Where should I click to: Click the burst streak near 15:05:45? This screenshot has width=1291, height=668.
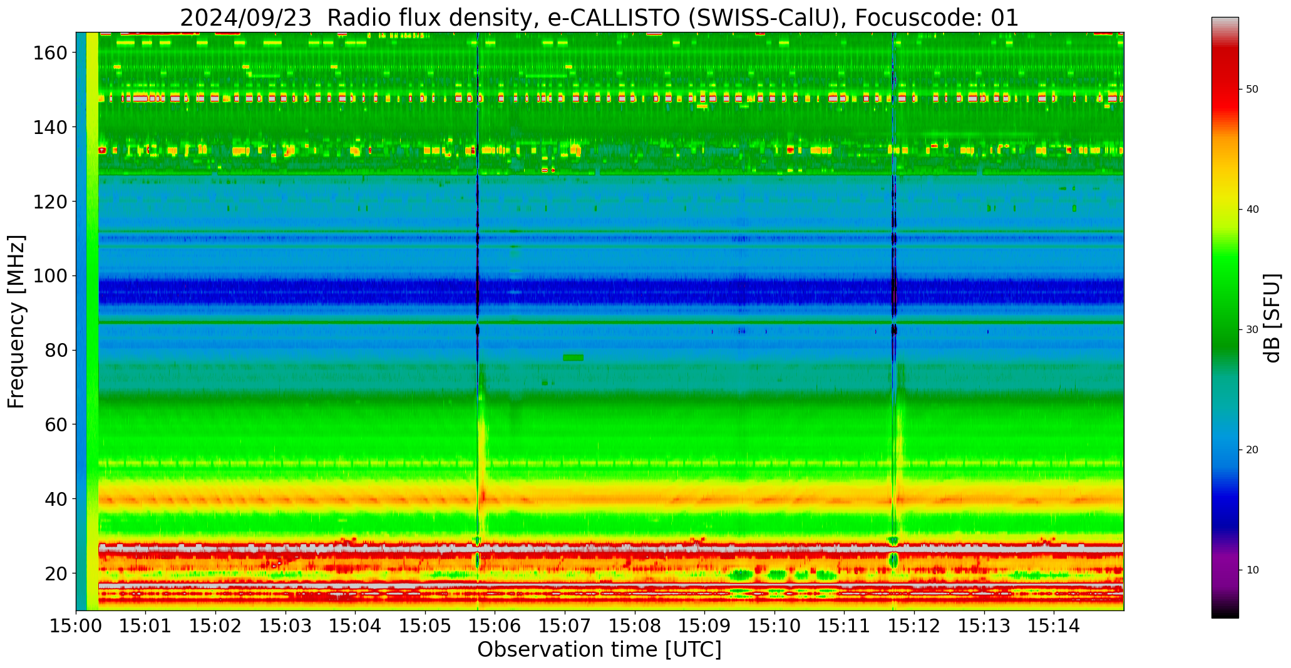(478, 321)
